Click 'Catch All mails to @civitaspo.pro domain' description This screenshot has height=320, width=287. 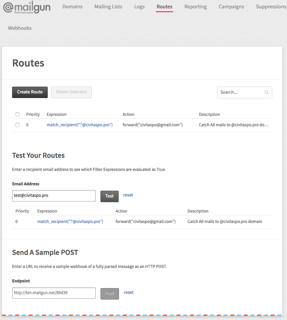tap(225, 222)
